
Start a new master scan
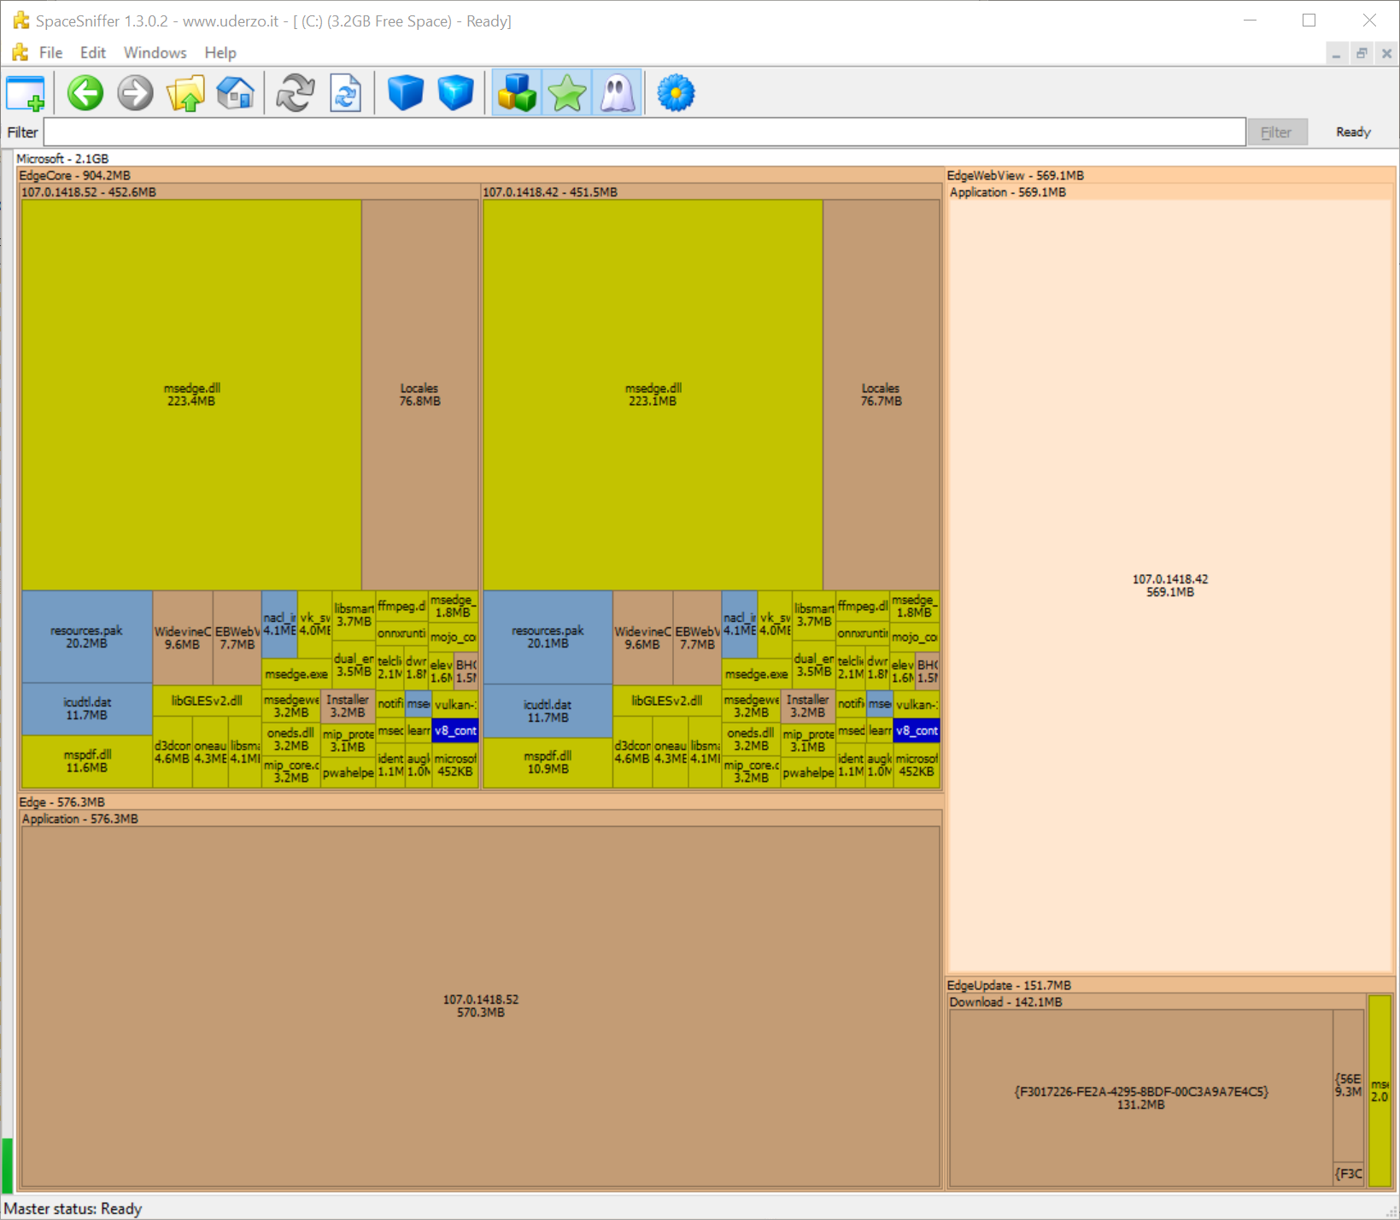pos(296,93)
